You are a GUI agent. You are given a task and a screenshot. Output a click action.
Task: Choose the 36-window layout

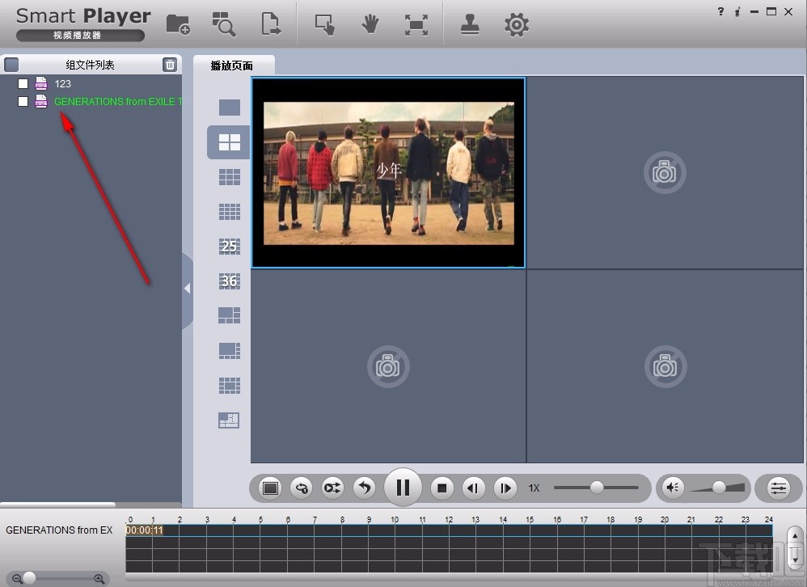[230, 281]
